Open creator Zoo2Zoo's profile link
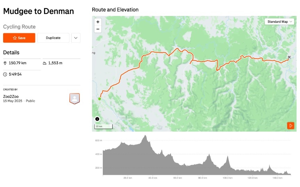Viewport: 300px width, 187px height. pyautogui.click(x=11, y=96)
